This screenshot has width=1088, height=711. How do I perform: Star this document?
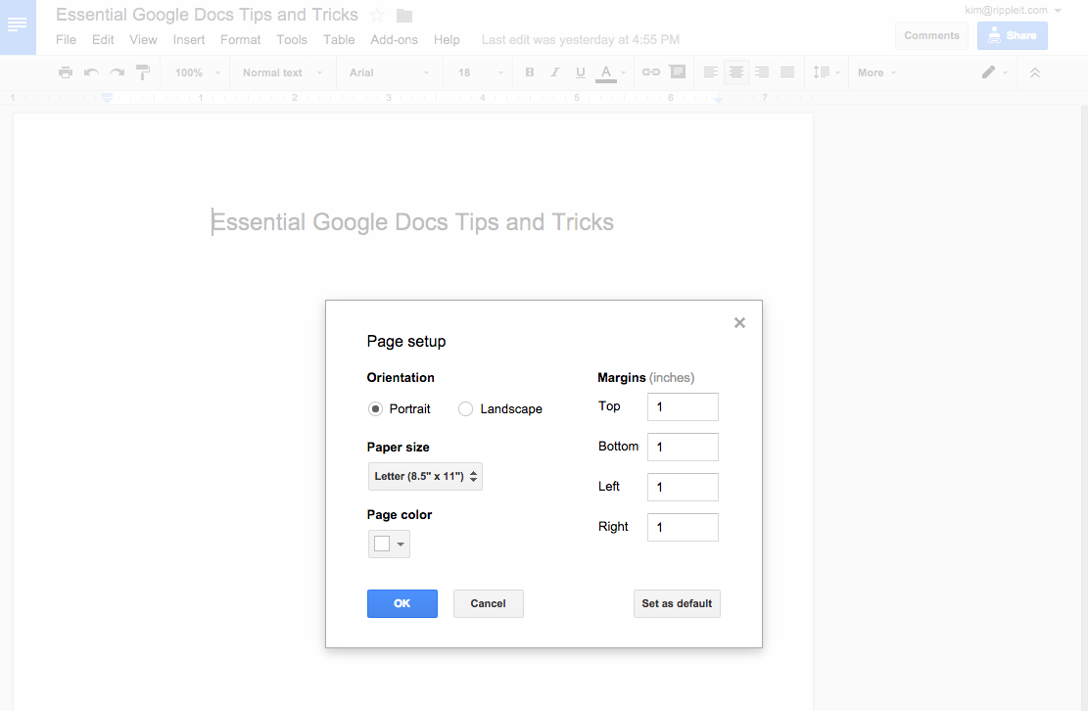pyautogui.click(x=377, y=15)
